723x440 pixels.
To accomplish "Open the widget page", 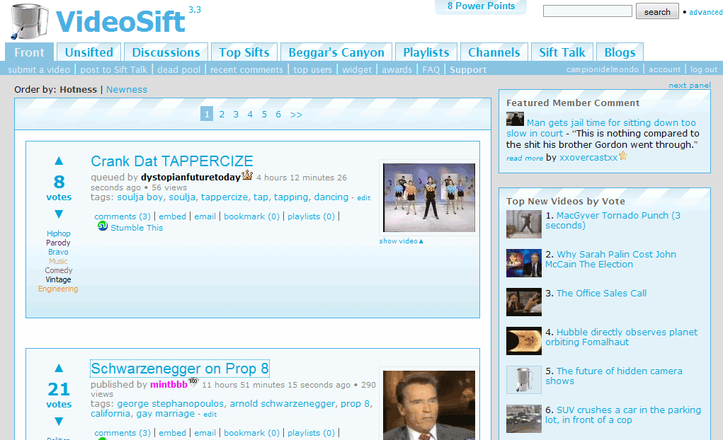I will point(357,69).
